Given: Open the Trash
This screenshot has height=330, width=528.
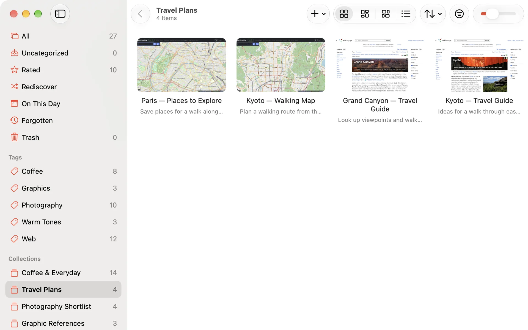Looking at the screenshot, I should click(x=63, y=137).
